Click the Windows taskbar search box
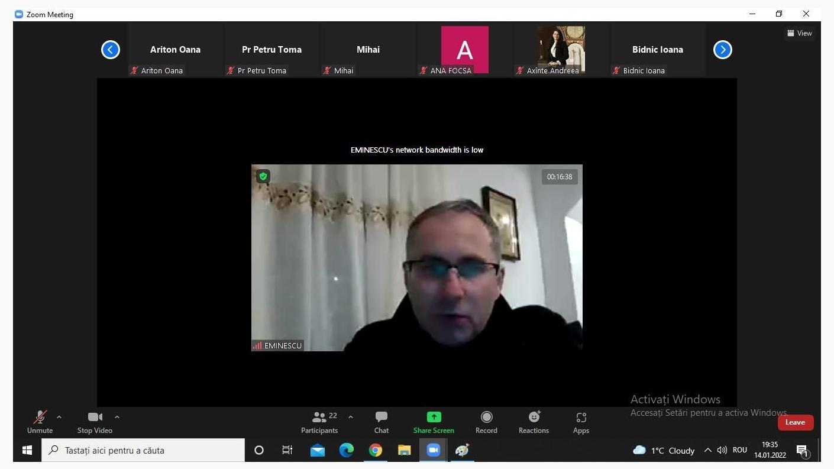The image size is (834, 469). pyautogui.click(x=143, y=450)
